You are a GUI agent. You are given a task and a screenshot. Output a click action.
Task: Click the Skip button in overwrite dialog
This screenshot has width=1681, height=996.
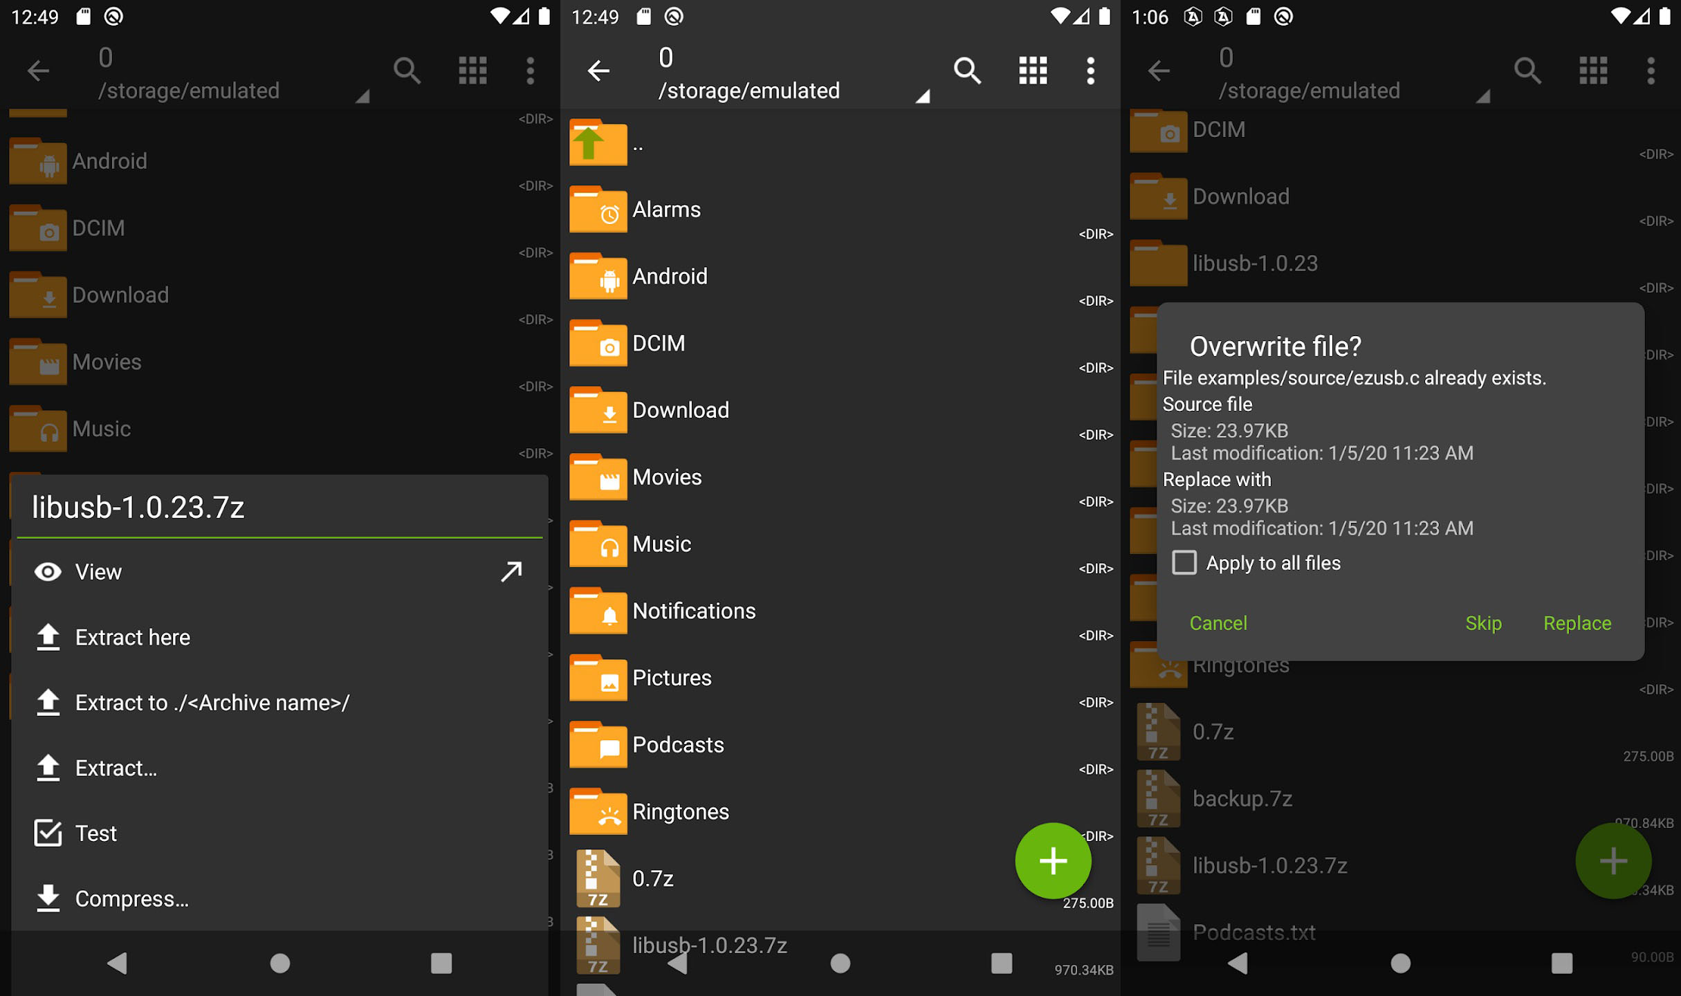(x=1483, y=622)
